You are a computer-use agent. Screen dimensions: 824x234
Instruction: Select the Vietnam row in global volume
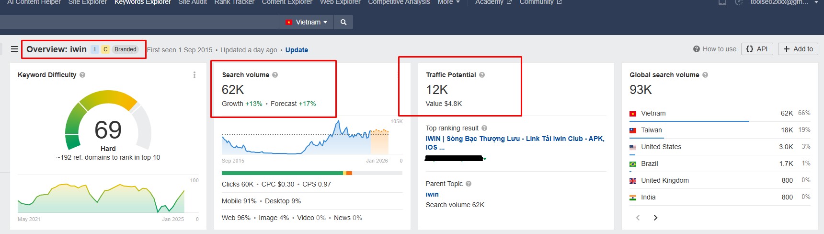coord(720,114)
